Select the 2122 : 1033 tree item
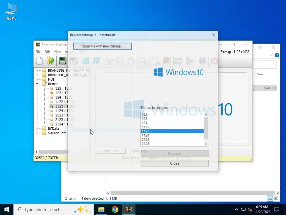The width and height of the screenshot is (286, 215). click(x=65, y=115)
